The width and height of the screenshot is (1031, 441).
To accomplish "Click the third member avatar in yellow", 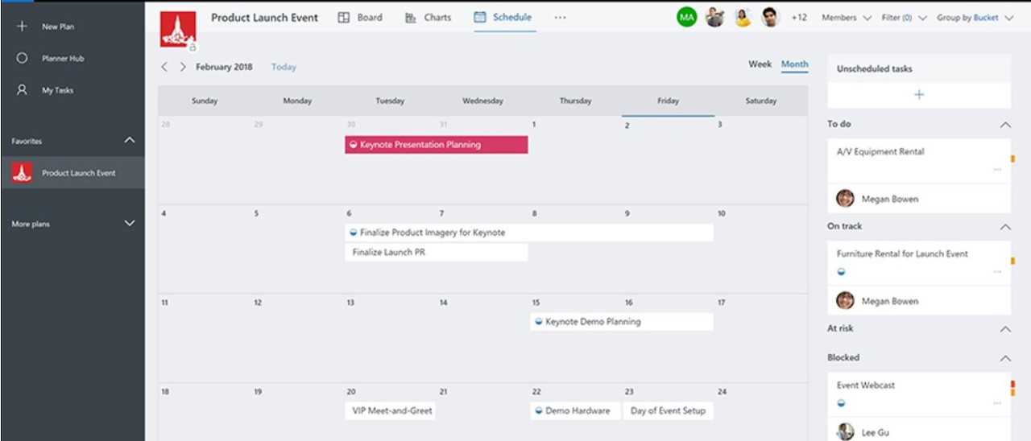I will pos(743,17).
